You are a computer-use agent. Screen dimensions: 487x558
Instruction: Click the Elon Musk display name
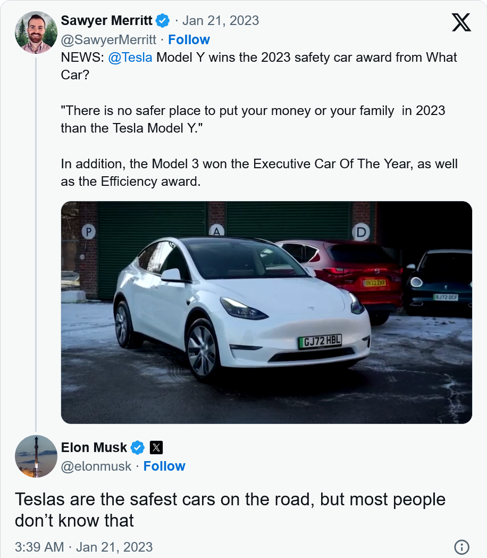point(94,448)
